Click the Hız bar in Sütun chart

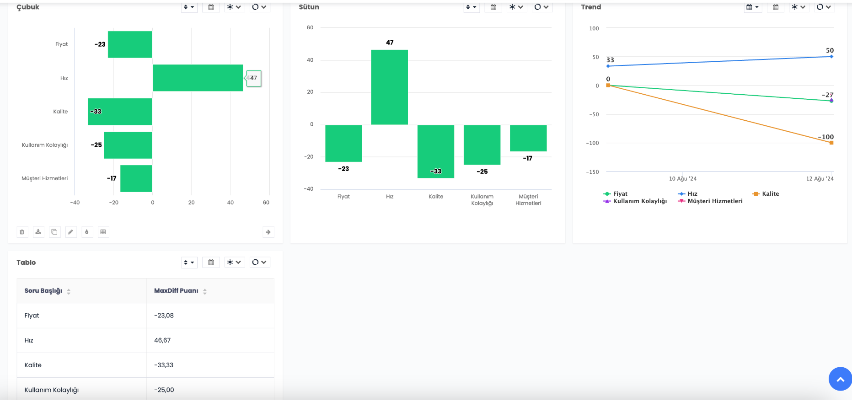coord(389,87)
